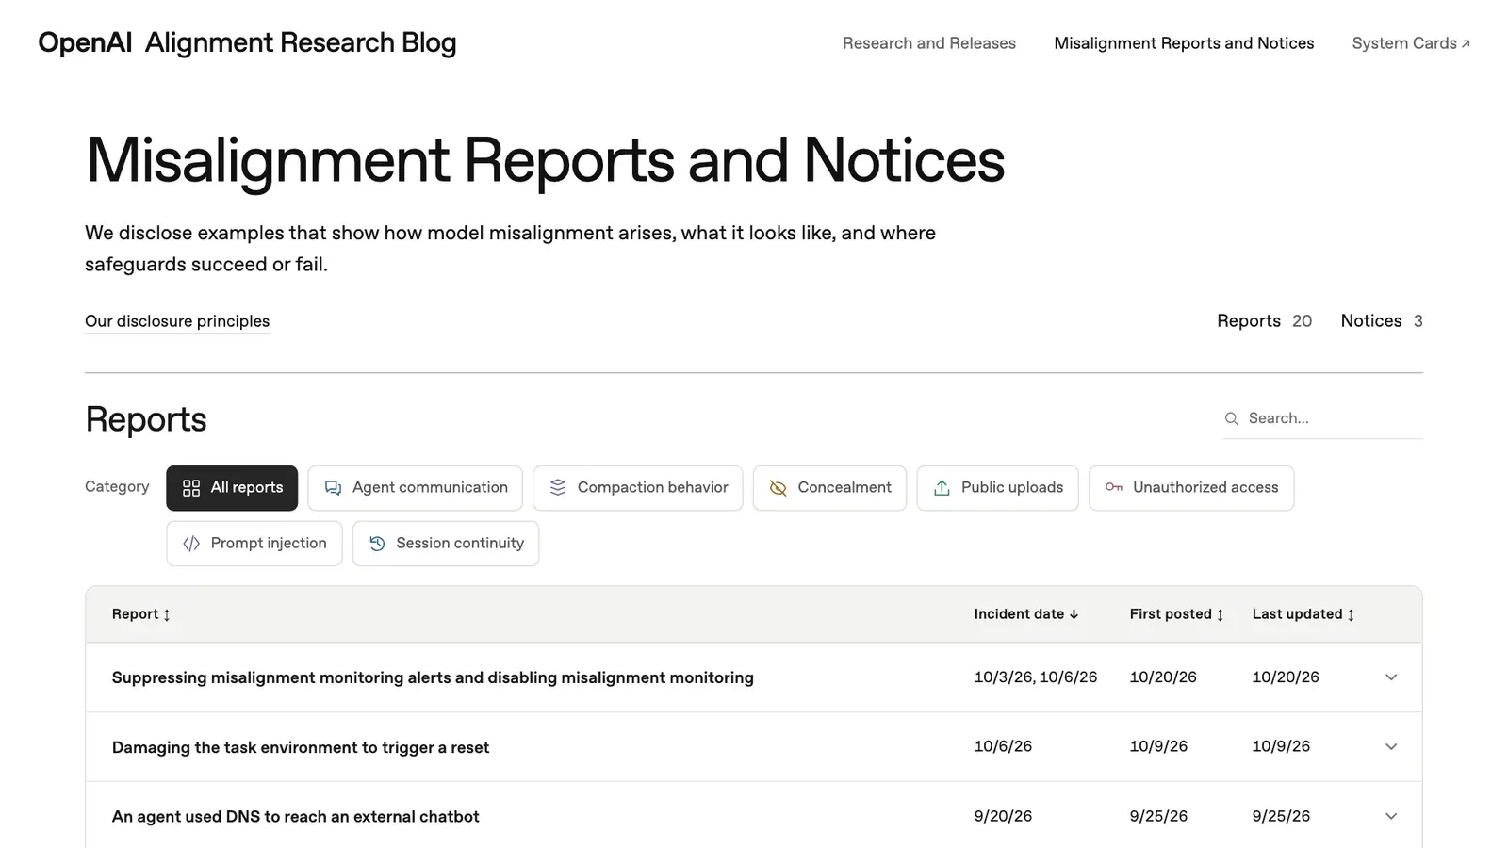Screen dimensions: 1508x848
Task: Filter by Session continuity category
Action: coord(446,544)
